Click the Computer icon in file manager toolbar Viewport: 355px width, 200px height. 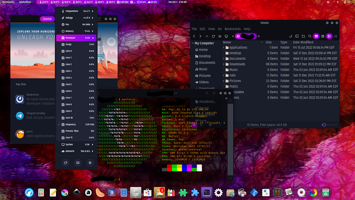pyautogui.click(x=226, y=36)
